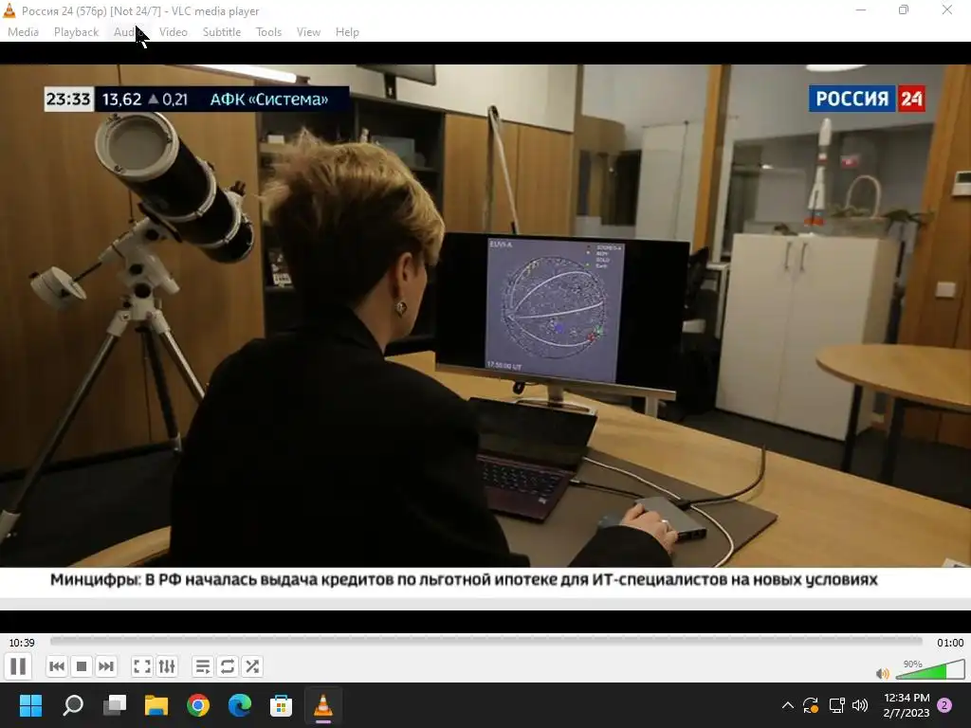This screenshot has width=971, height=728.
Task: Open the Tools menu
Action: 268,32
